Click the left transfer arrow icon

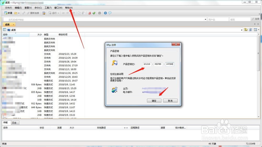63,13
